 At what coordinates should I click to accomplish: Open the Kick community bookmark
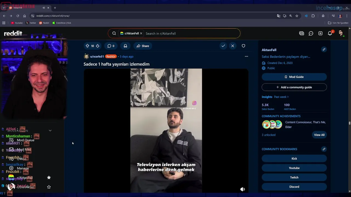(294, 159)
